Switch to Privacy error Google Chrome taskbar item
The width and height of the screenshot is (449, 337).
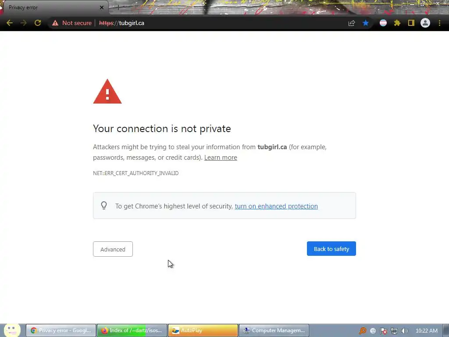pos(61,330)
